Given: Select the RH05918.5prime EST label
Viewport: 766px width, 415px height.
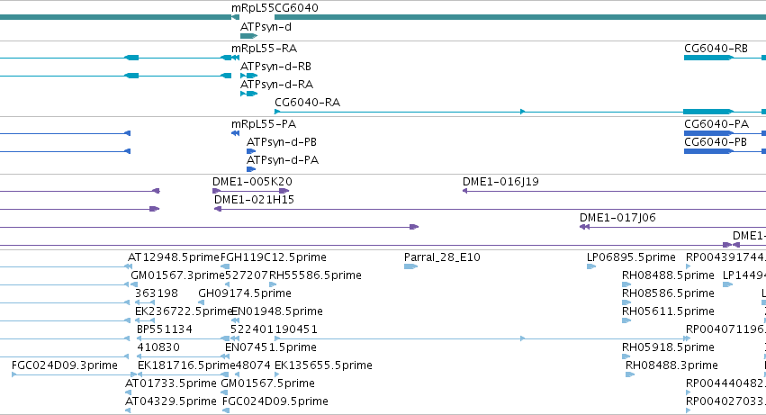Looking at the screenshot, I should tap(668, 348).
